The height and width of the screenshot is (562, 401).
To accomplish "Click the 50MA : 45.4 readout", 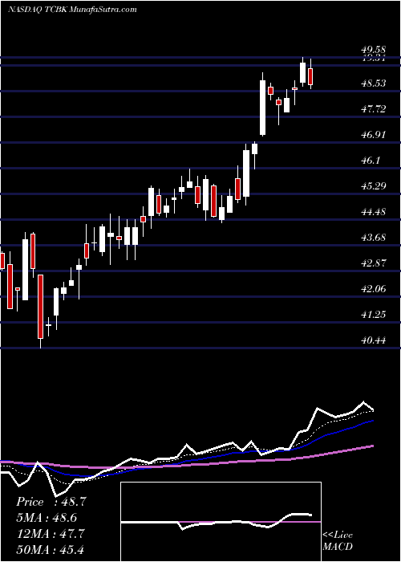I will coord(51,548).
